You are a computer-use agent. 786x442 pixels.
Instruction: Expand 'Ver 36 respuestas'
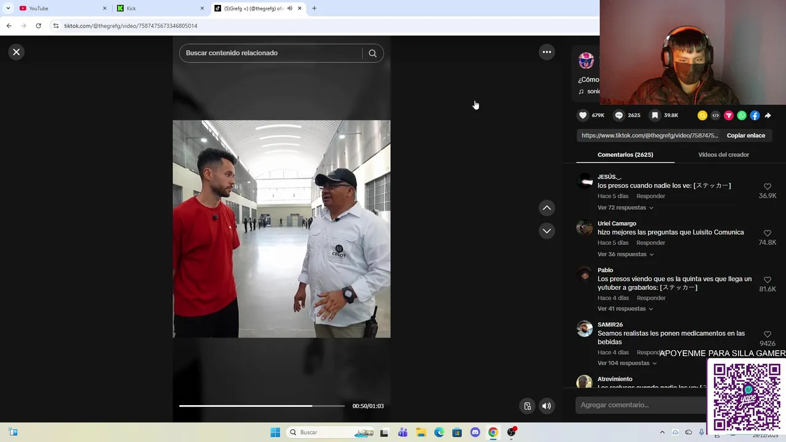pyautogui.click(x=625, y=254)
